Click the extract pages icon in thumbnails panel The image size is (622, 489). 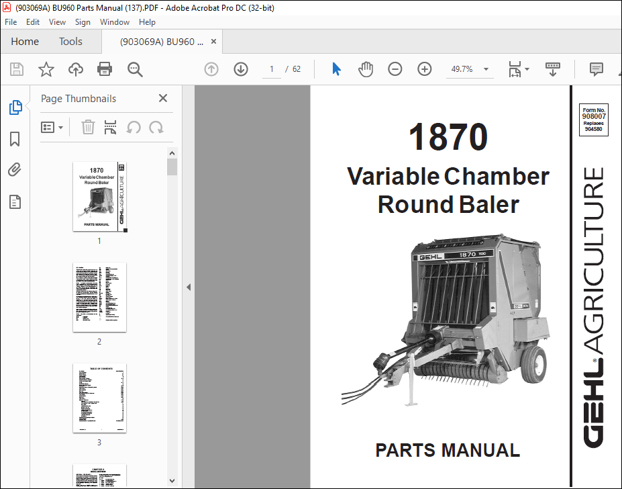point(110,127)
